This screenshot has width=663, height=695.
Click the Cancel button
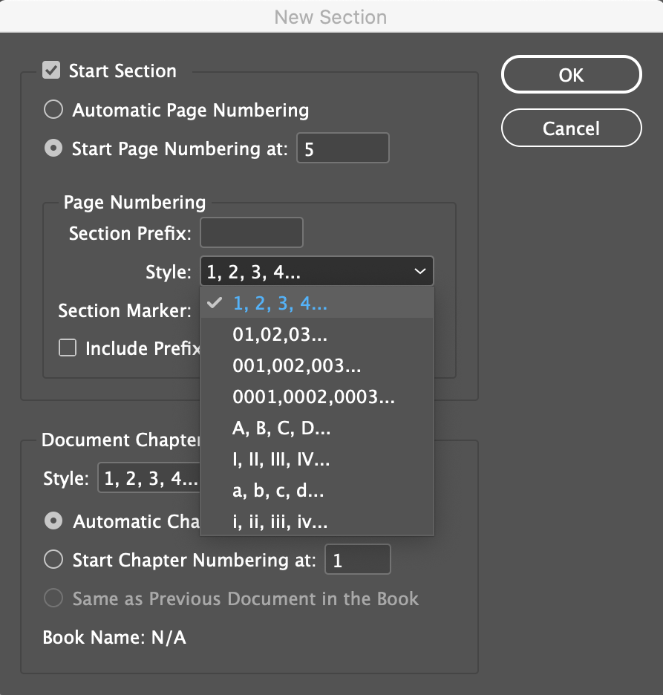(571, 128)
